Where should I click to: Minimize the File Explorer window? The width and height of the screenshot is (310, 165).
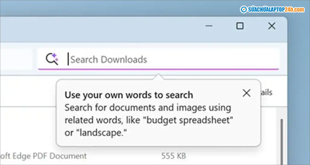pos(208,26)
